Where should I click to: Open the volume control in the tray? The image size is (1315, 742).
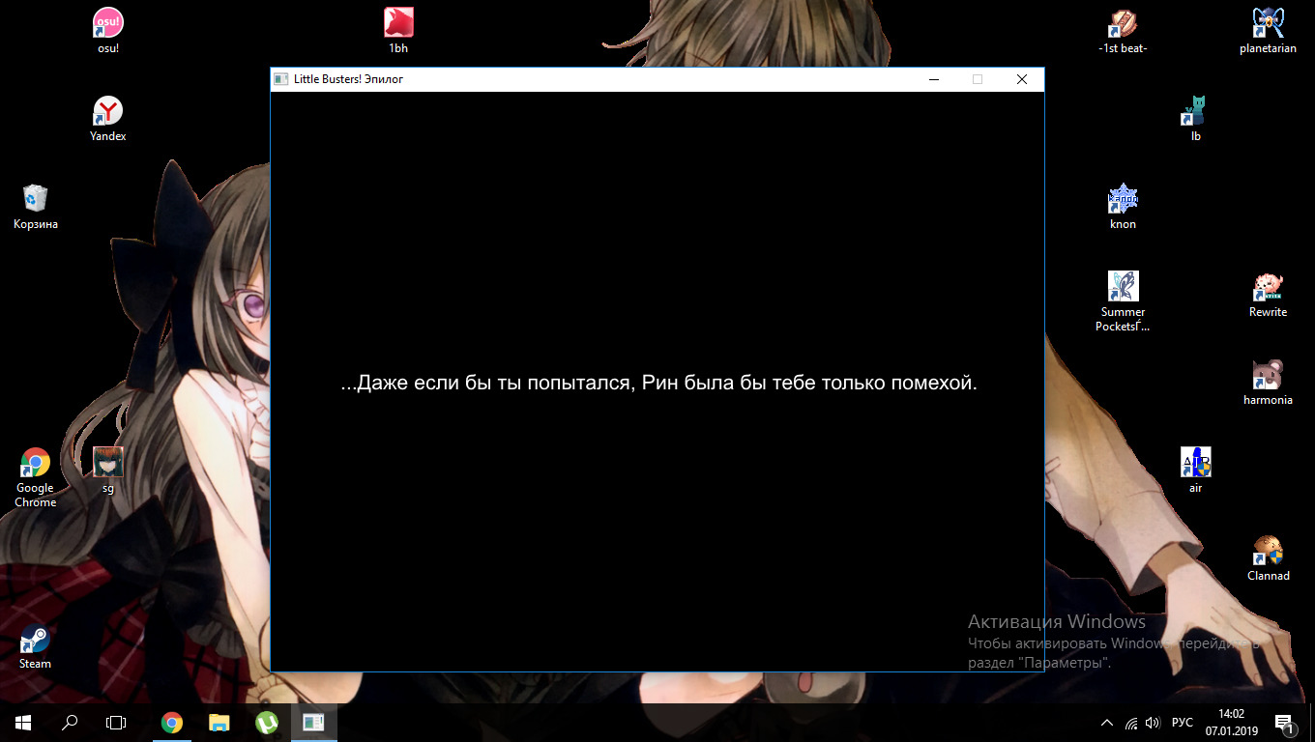(x=1153, y=723)
